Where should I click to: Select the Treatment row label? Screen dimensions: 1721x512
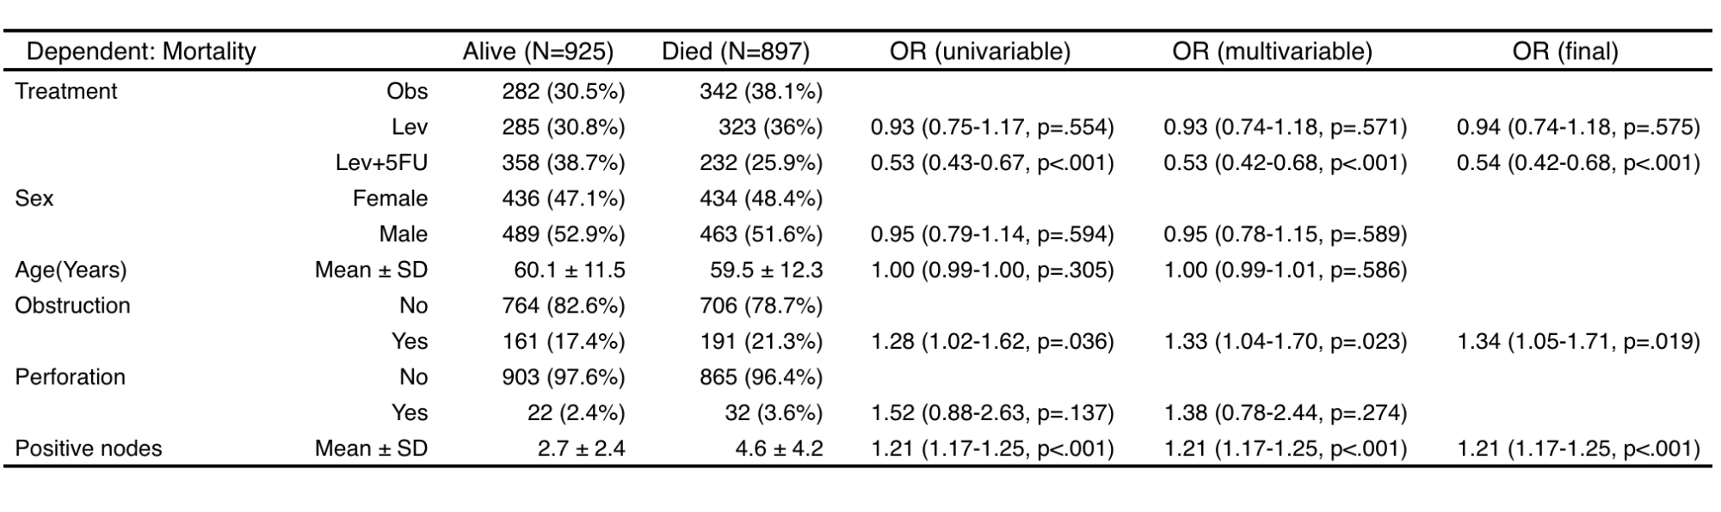(66, 91)
